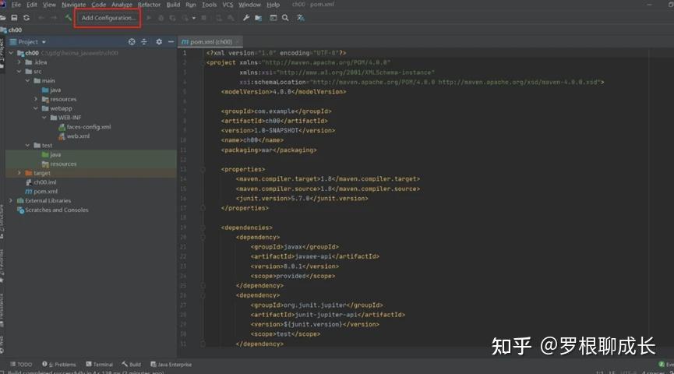Select pom.xml in project tree
Viewport: 674px width, 374px height.
point(41,192)
